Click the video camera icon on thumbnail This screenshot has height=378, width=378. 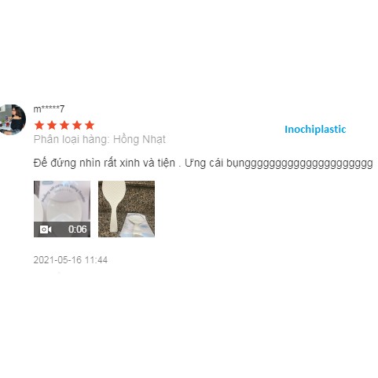point(46,229)
